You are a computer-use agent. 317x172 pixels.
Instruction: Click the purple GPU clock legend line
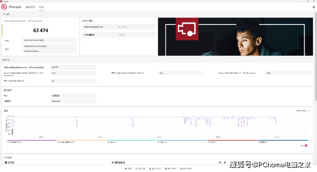32,140
